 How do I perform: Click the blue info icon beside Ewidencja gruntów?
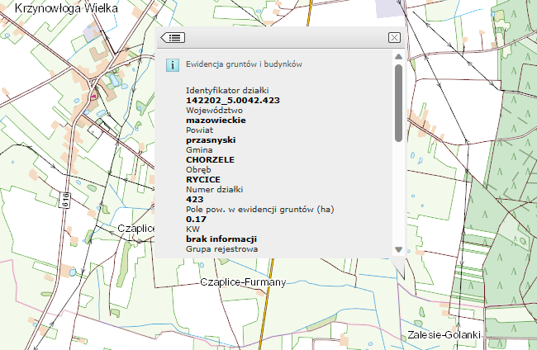click(173, 64)
